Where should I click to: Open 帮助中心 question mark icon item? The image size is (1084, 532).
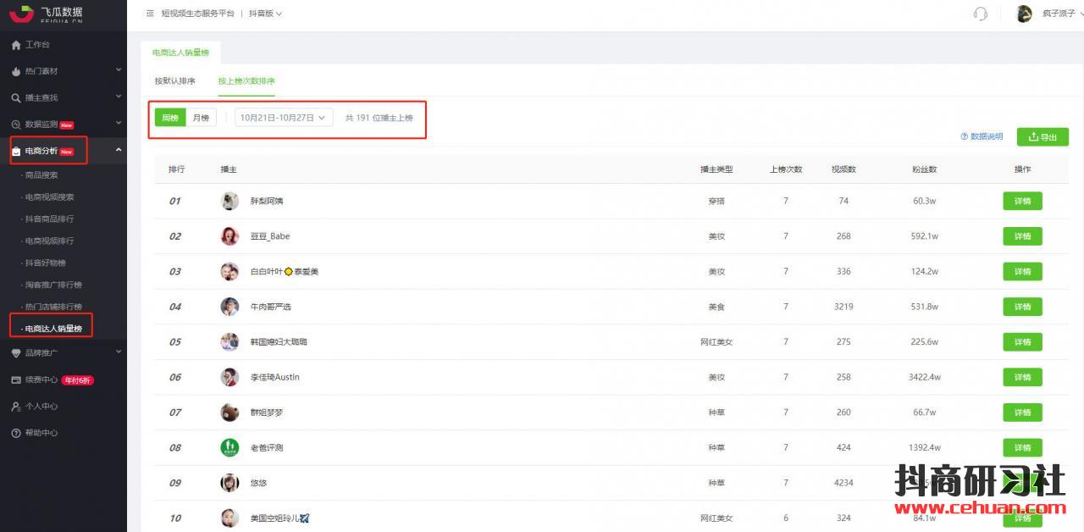point(16,433)
